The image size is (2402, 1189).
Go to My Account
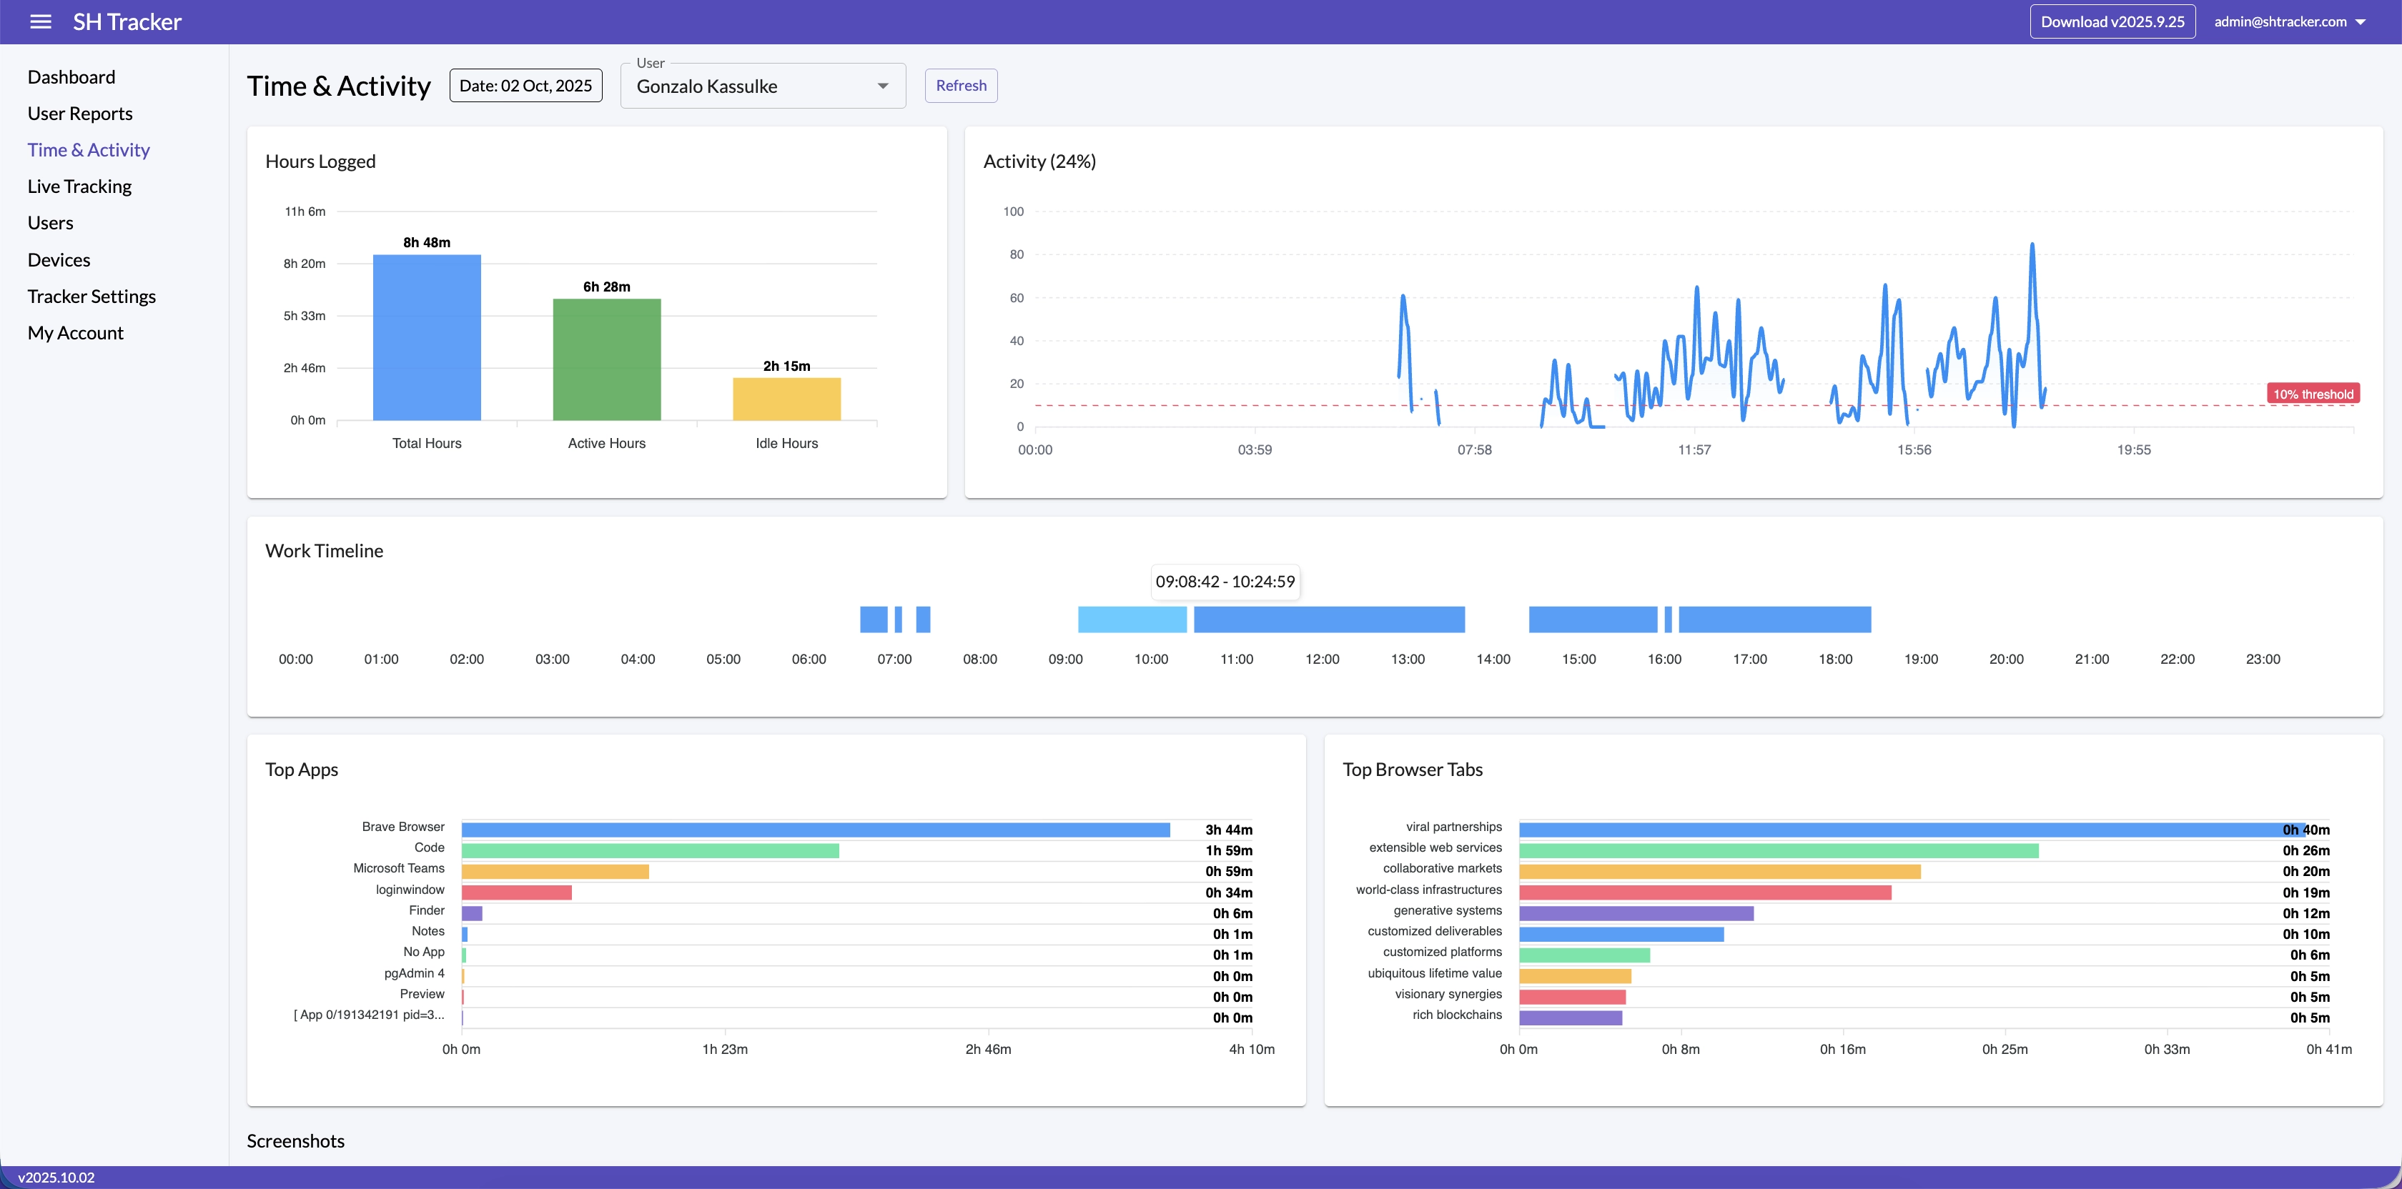coord(76,333)
